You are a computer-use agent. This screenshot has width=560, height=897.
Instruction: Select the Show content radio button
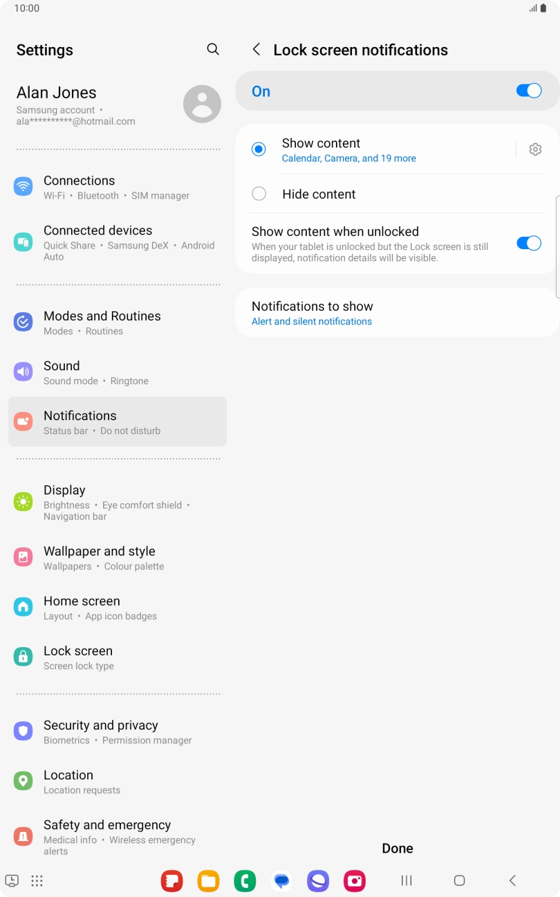(259, 149)
